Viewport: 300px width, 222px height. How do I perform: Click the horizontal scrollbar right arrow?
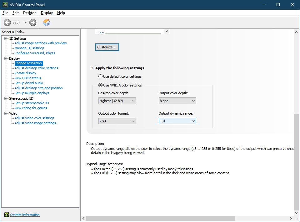tap(291, 218)
